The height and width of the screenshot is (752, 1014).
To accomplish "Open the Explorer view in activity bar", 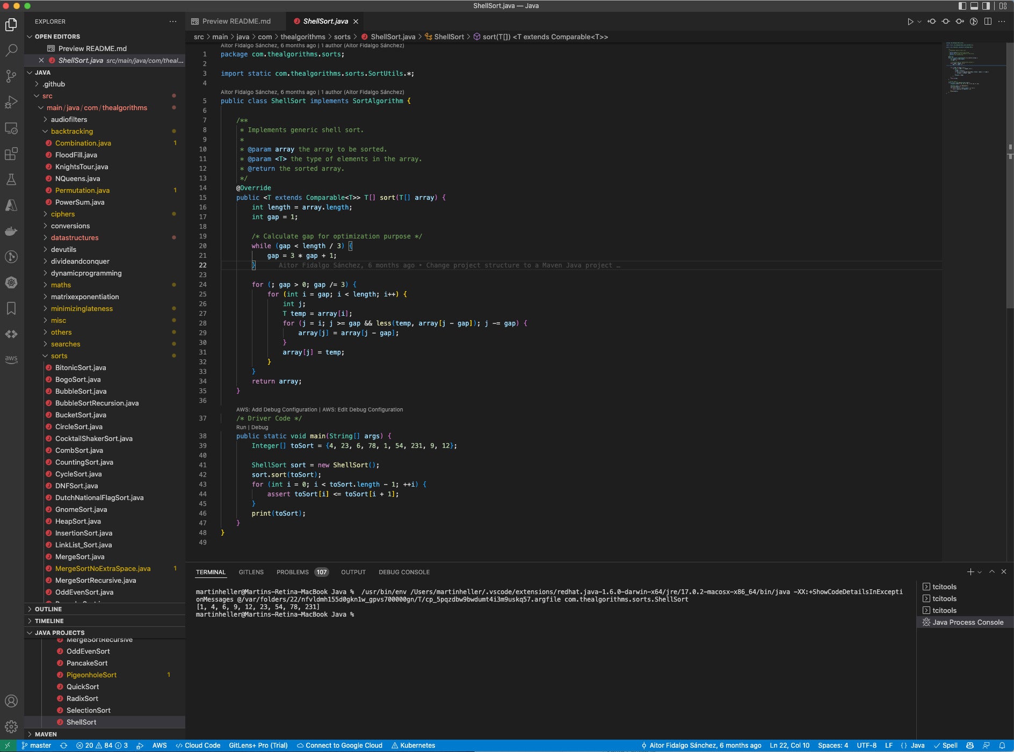I will coord(11,25).
